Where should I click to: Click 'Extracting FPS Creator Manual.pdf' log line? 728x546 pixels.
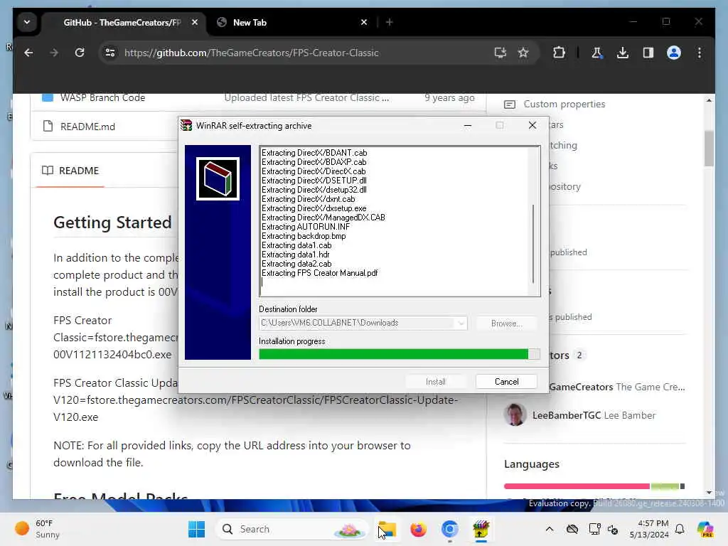coord(319,273)
